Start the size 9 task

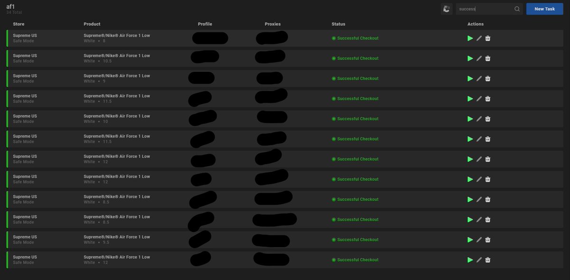(x=470, y=78)
